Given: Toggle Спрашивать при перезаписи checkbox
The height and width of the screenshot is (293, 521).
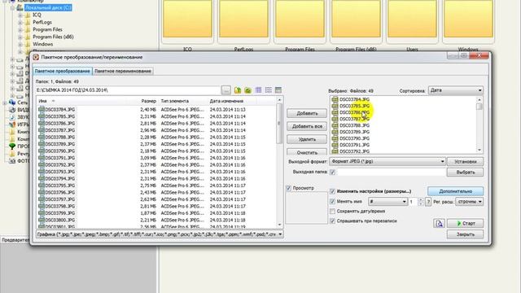Looking at the screenshot, I should click(333, 221).
